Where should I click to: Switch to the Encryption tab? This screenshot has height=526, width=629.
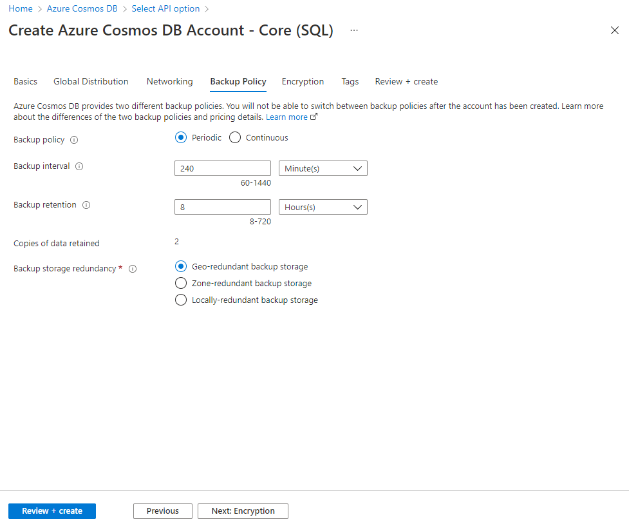(x=303, y=81)
